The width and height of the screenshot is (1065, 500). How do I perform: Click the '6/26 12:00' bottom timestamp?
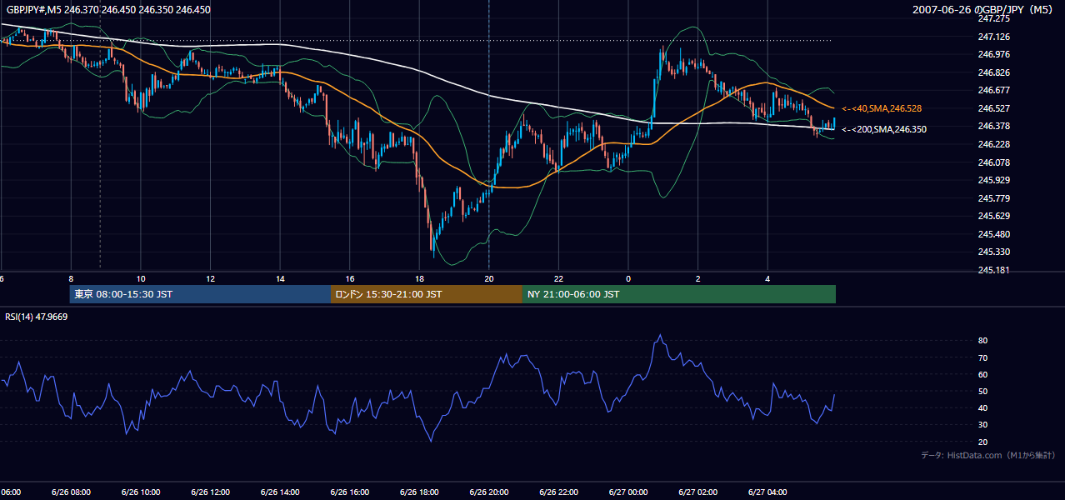pos(210,492)
